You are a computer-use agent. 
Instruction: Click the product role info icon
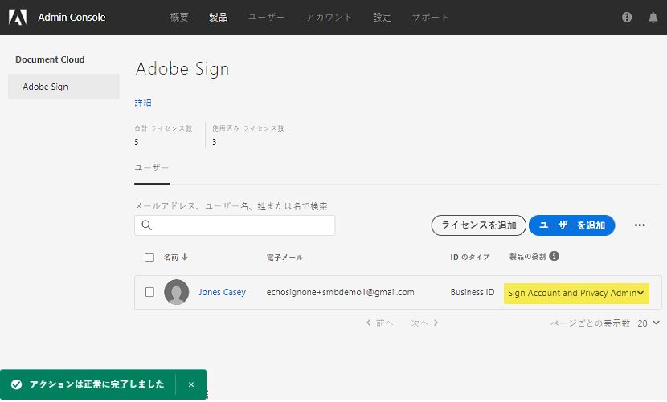554,257
